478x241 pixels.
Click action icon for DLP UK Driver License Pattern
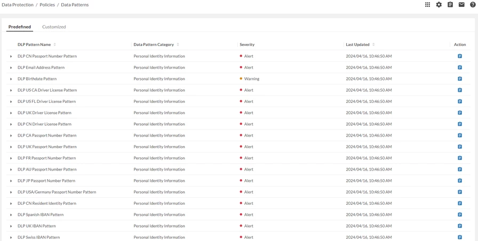coord(460,113)
